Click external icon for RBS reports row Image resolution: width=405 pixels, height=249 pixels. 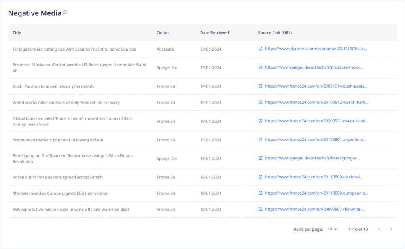pos(260,209)
